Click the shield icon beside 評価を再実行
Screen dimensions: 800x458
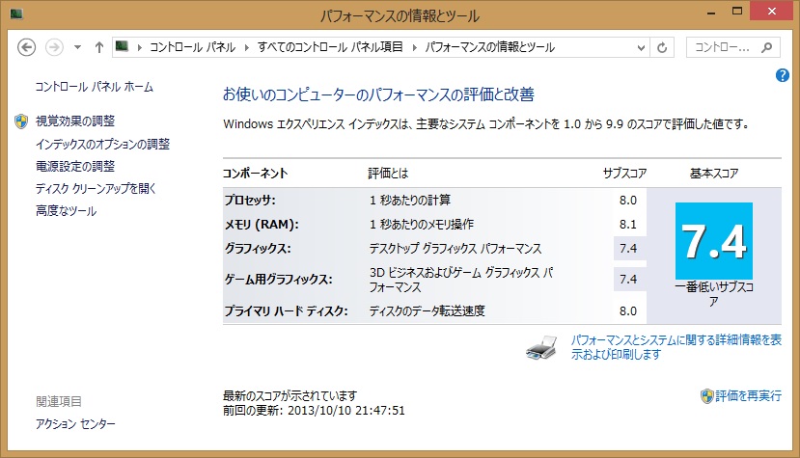pos(706,396)
